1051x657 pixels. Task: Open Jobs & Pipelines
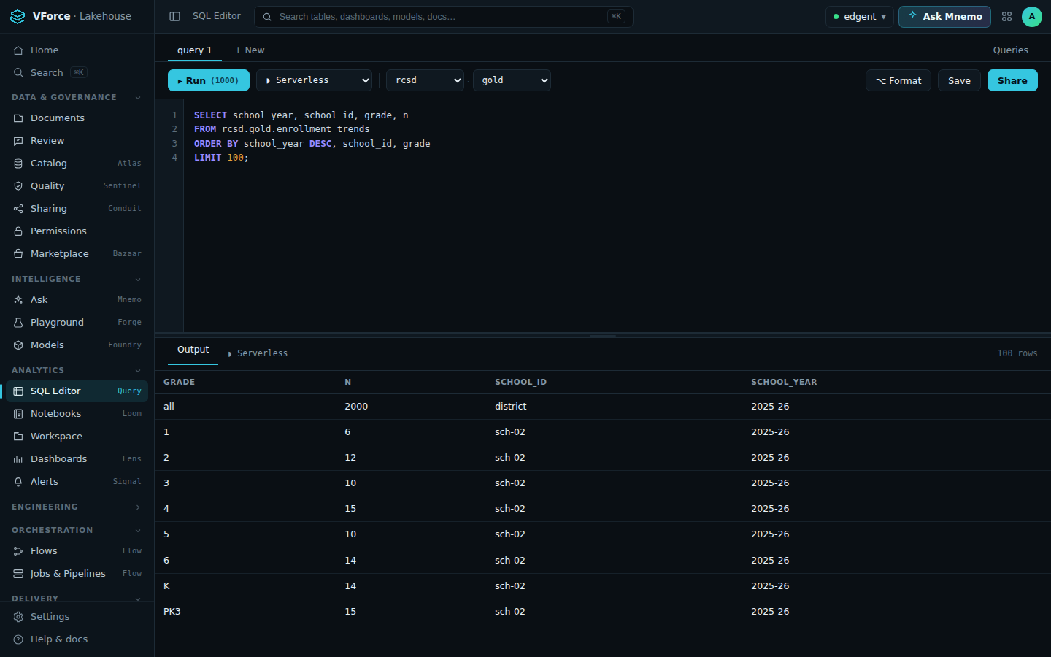[77, 573]
